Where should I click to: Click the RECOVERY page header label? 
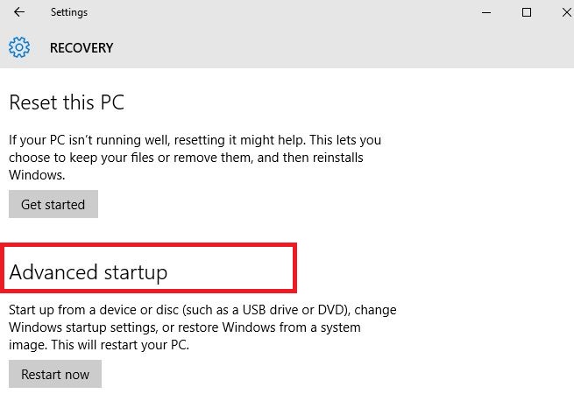pos(81,48)
